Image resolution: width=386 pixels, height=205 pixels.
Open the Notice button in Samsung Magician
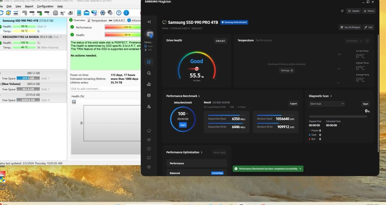click(x=369, y=11)
